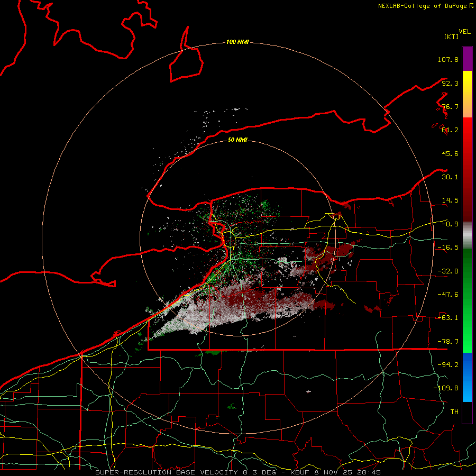Click the -109.8 velocity scale value
The height and width of the screenshot is (476, 476).
446,388
